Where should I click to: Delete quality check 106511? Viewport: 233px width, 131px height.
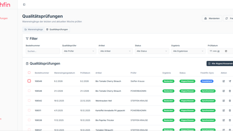coord(230,111)
